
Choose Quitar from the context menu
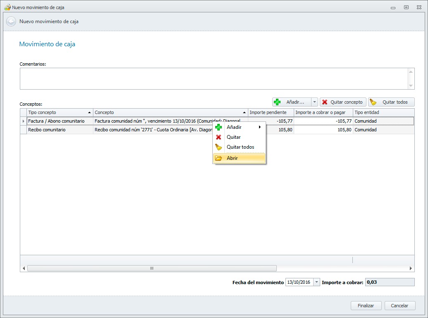point(239,137)
